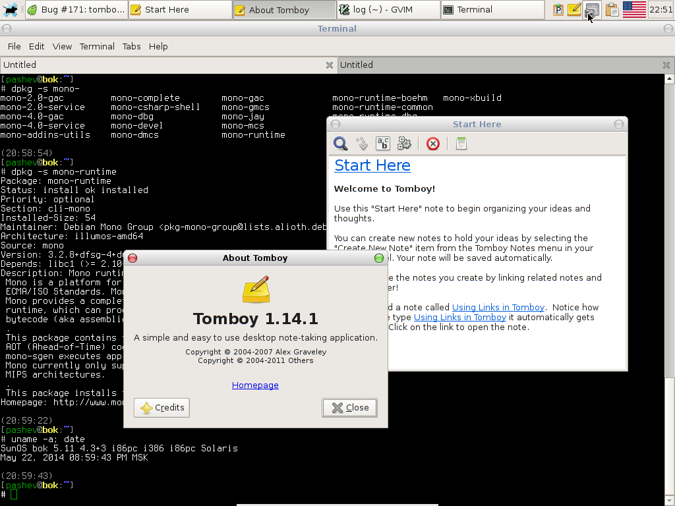The height and width of the screenshot is (506, 675).
Task: Click the Tomboy note tray icon
Action: [574, 9]
